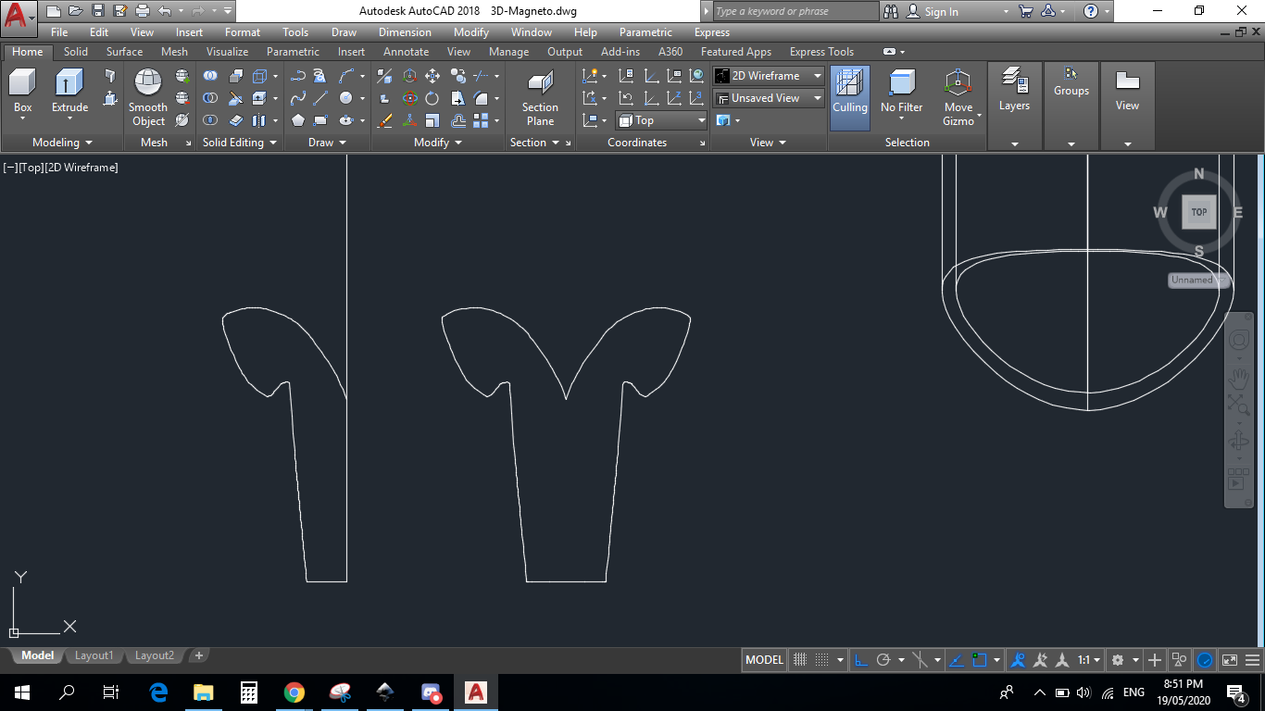Open the Express Tools tab
This screenshot has height=711, width=1265.
point(821,52)
